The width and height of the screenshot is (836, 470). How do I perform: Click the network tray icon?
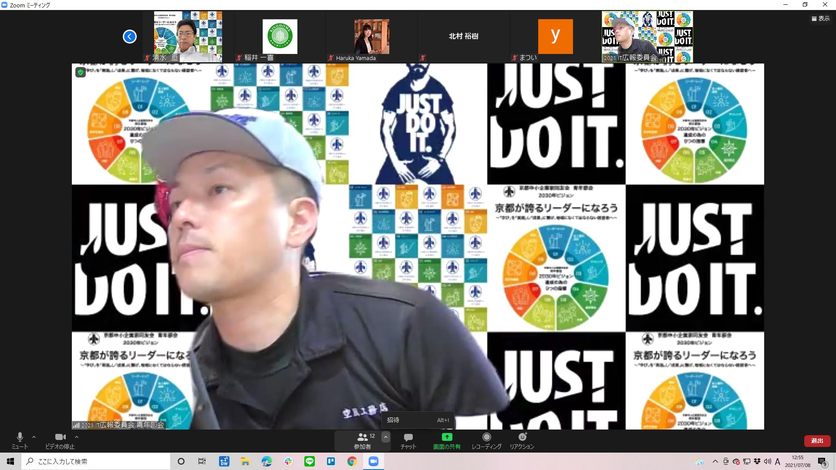[747, 461]
